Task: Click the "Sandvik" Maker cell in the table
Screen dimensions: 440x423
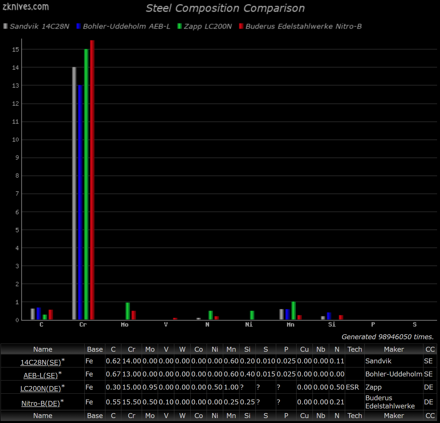Action: (x=394, y=361)
